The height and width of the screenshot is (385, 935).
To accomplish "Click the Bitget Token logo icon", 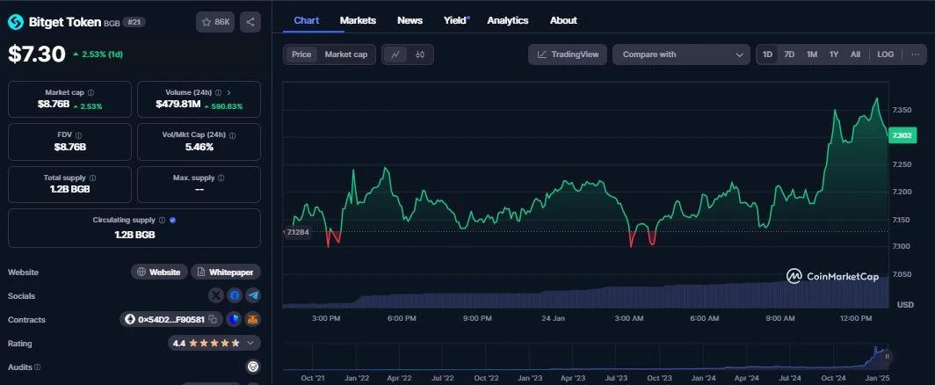I will tap(16, 22).
